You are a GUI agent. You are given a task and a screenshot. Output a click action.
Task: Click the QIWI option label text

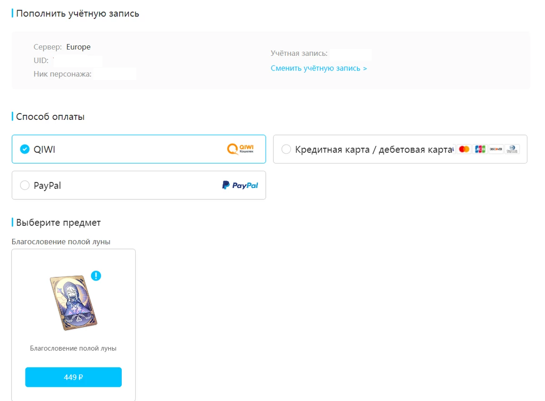click(x=45, y=149)
